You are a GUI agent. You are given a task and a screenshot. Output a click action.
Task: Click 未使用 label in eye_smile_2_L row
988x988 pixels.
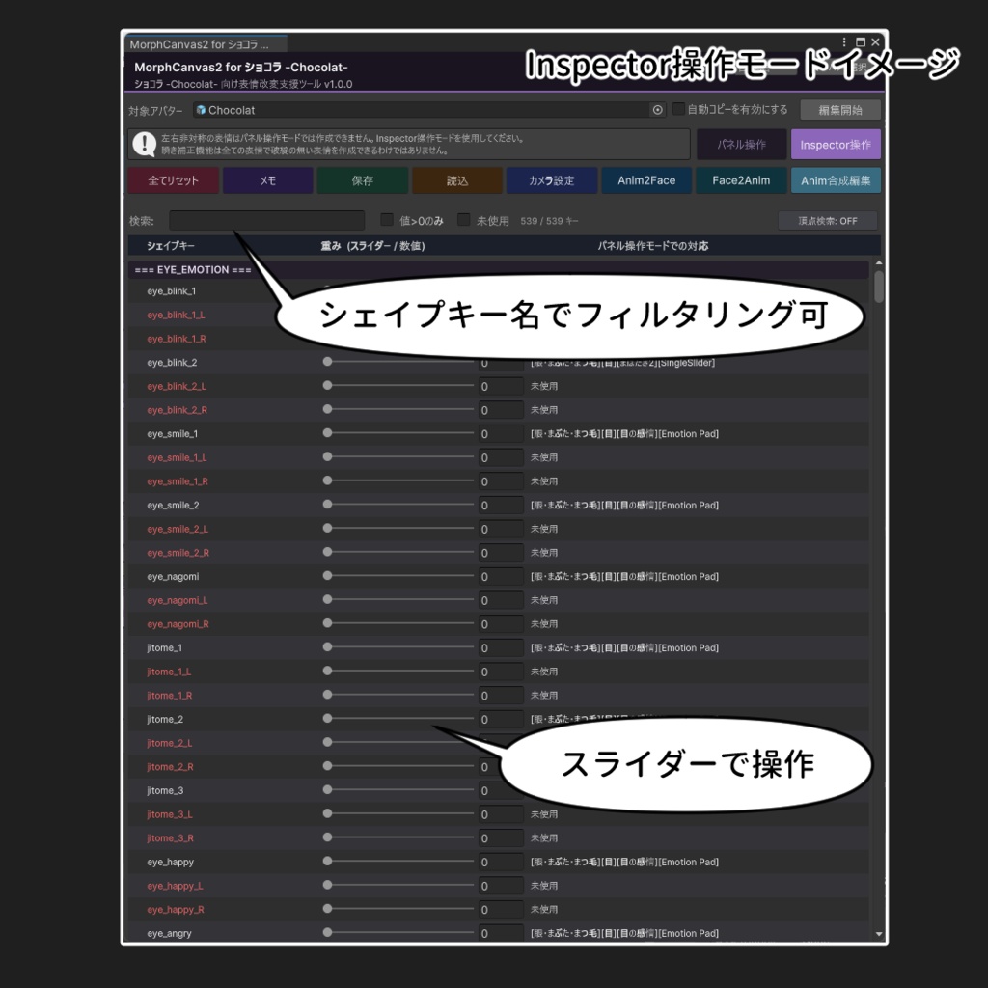click(x=544, y=529)
